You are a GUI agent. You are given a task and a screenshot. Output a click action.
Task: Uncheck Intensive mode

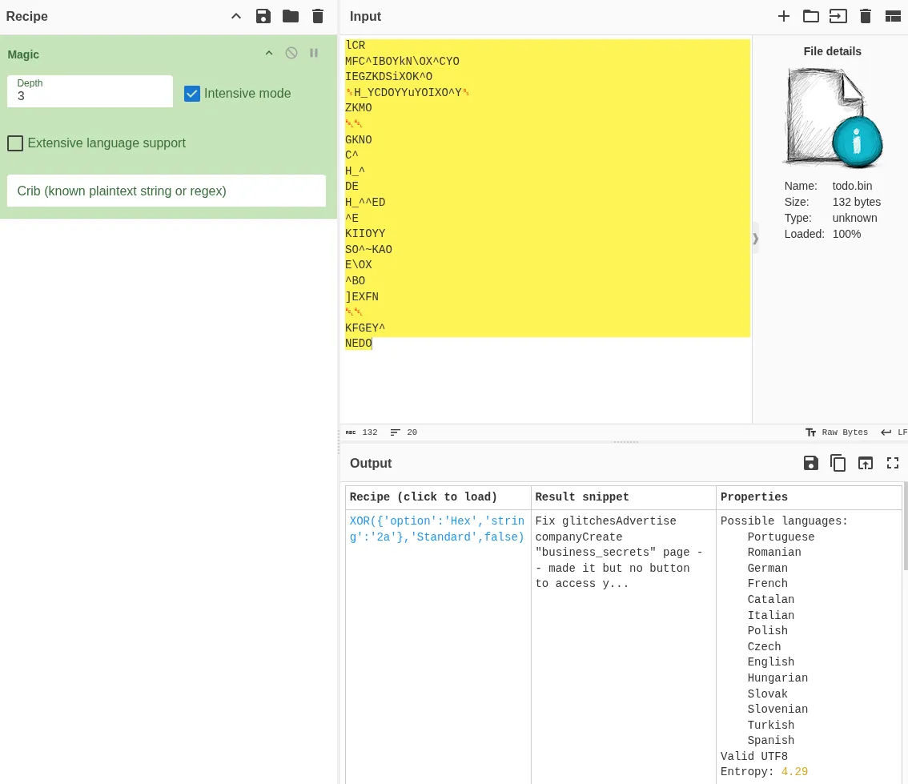click(192, 94)
